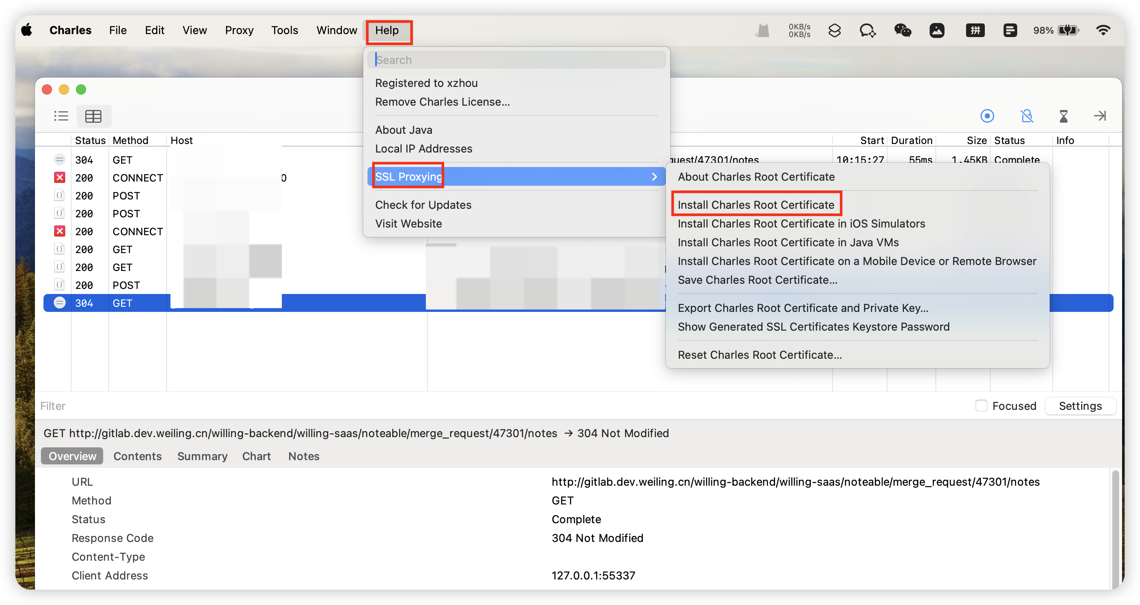This screenshot has height=605, width=1140.
Task: Click the overview panel vertical scrollbar
Action: [1115, 528]
